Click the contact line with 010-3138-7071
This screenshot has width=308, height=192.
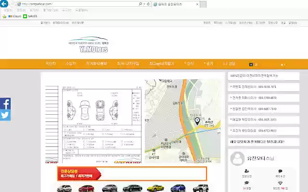click(264, 87)
